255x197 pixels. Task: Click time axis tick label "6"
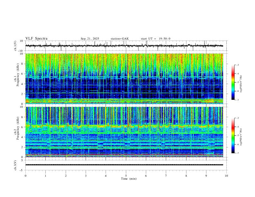pos(146,176)
